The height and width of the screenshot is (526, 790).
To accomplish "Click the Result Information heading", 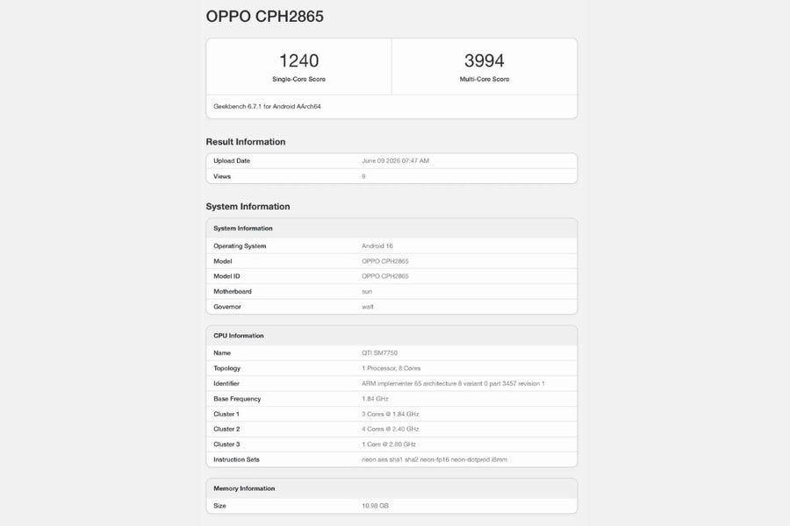I will click(246, 142).
